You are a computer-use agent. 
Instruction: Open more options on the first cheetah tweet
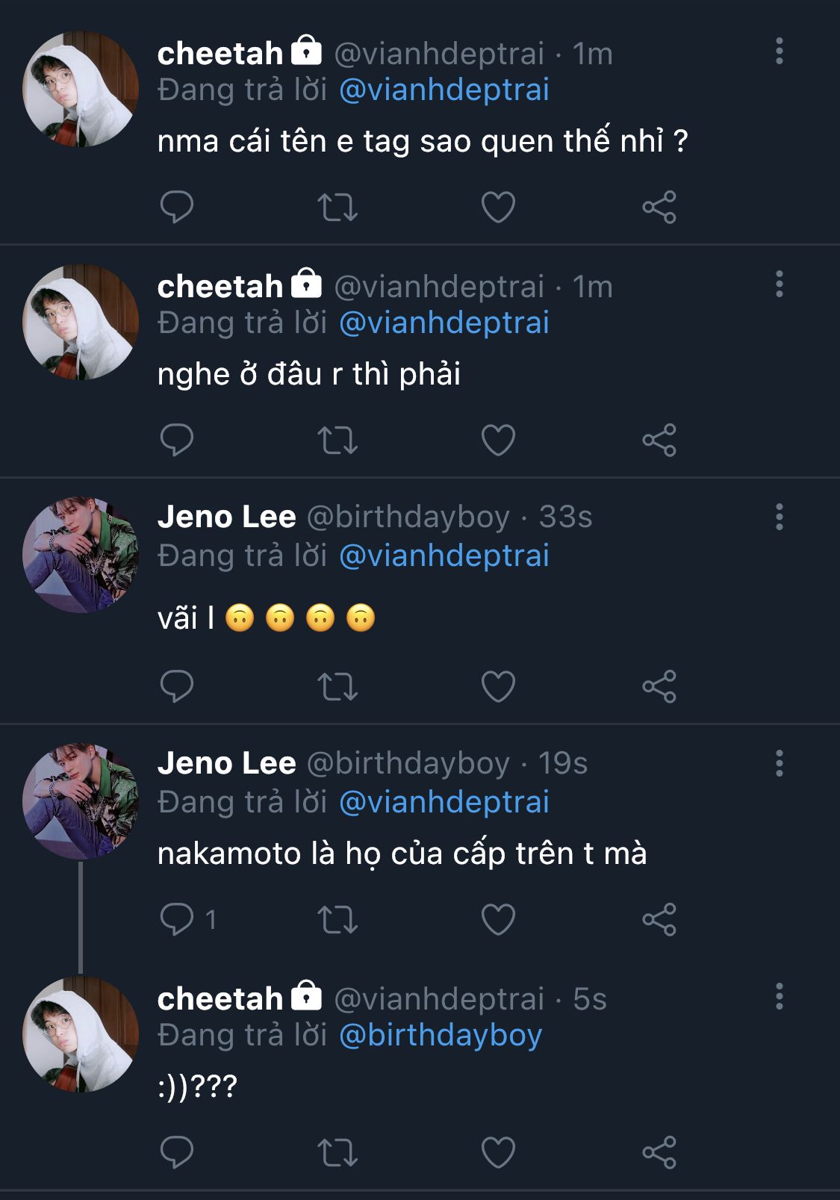click(779, 52)
